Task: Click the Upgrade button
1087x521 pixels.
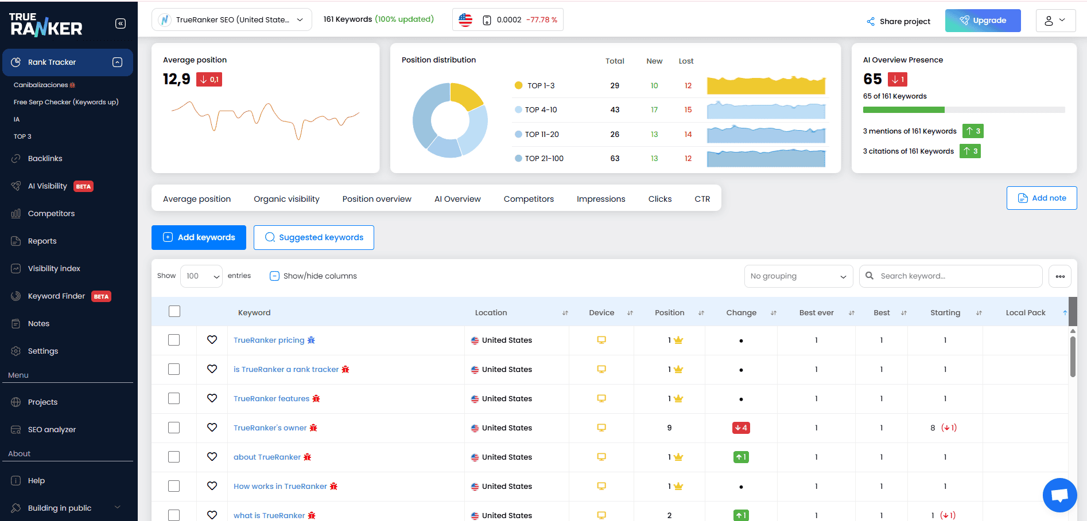Action: (983, 21)
